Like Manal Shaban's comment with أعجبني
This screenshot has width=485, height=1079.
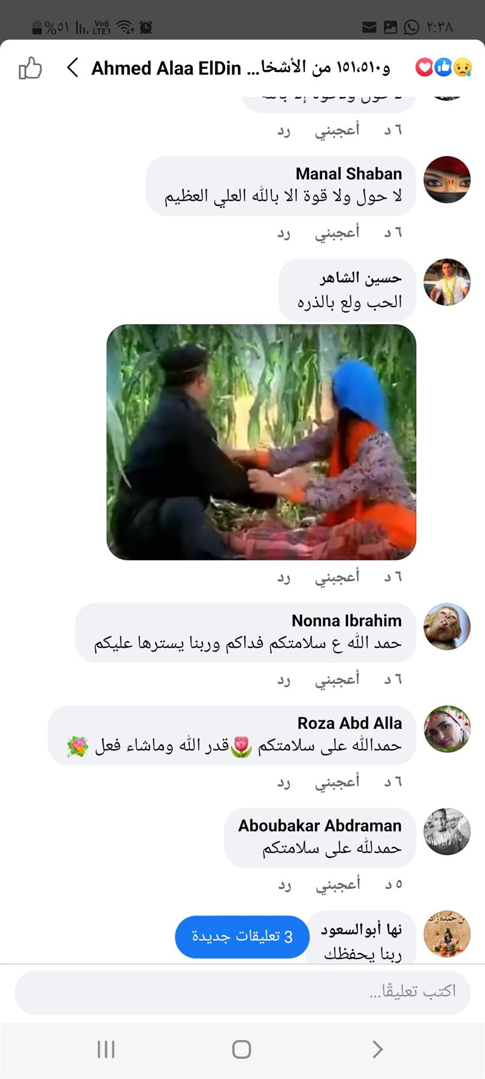tap(337, 232)
